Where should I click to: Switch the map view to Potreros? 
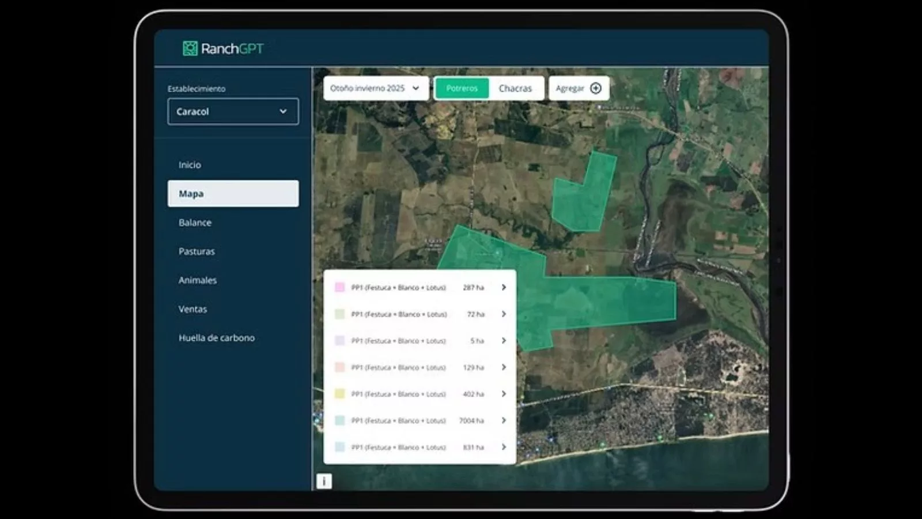click(x=462, y=88)
